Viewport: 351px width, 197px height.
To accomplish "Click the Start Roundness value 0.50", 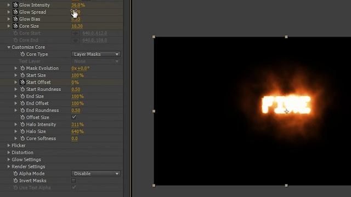I will (76, 89).
